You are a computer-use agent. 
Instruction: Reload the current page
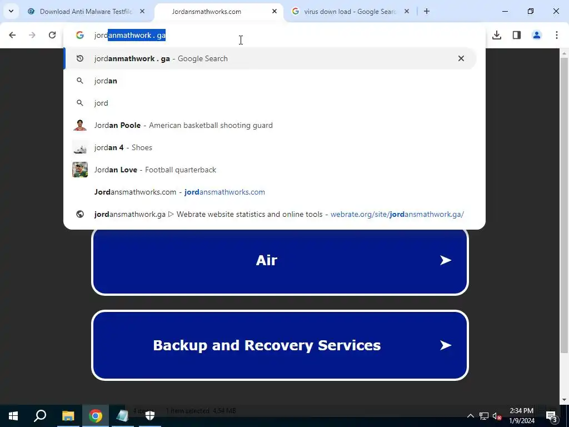coord(52,35)
